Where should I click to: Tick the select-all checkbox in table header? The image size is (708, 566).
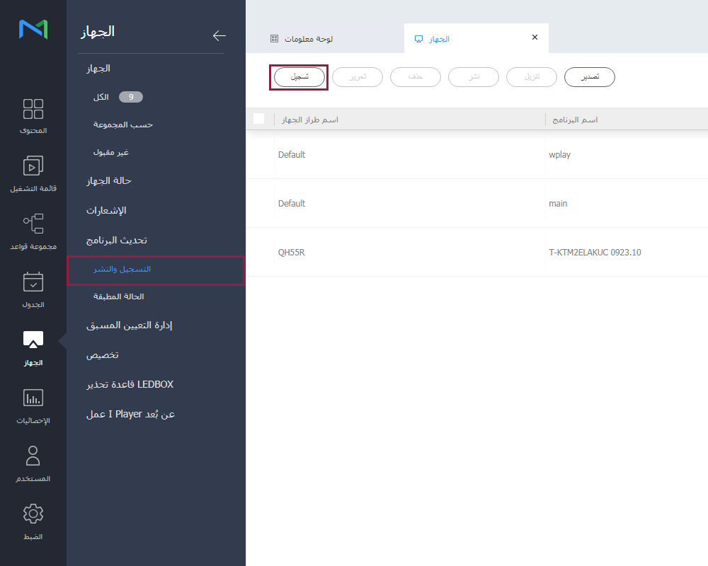tap(259, 119)
